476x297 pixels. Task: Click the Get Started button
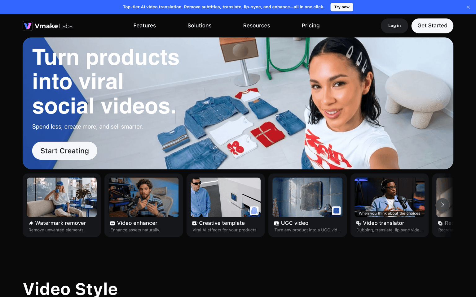point(432,26)
